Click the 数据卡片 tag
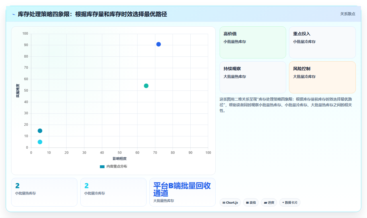The height and width of the screenshot is (218, 367). click(290, 203)
